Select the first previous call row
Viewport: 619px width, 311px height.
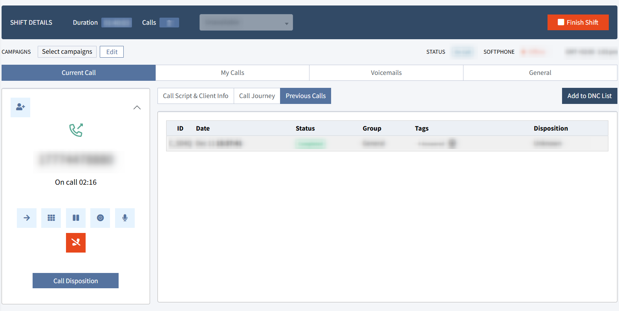pos(387,144)
